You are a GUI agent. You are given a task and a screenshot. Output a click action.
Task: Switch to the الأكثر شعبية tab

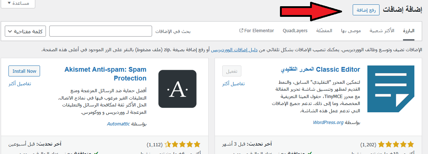[x=382, y=31]
